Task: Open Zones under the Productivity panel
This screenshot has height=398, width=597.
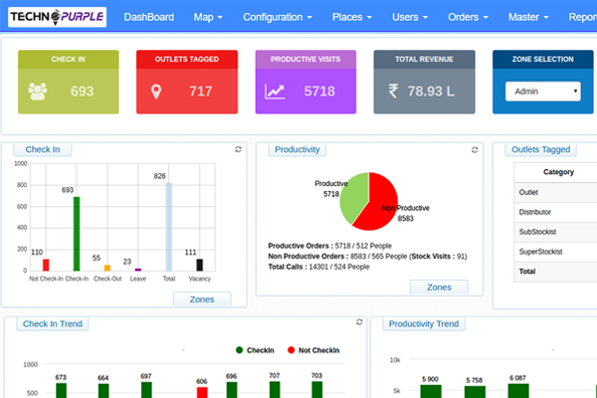Action: (x=439, y=288)
